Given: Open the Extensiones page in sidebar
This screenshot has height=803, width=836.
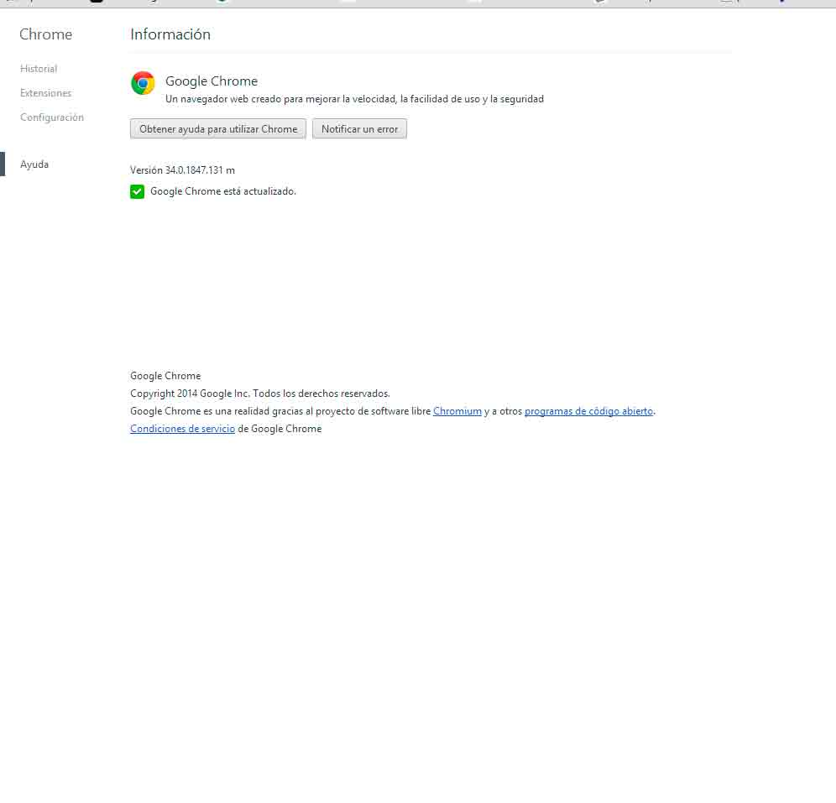Looking at the screenshot, I should 46,93.
